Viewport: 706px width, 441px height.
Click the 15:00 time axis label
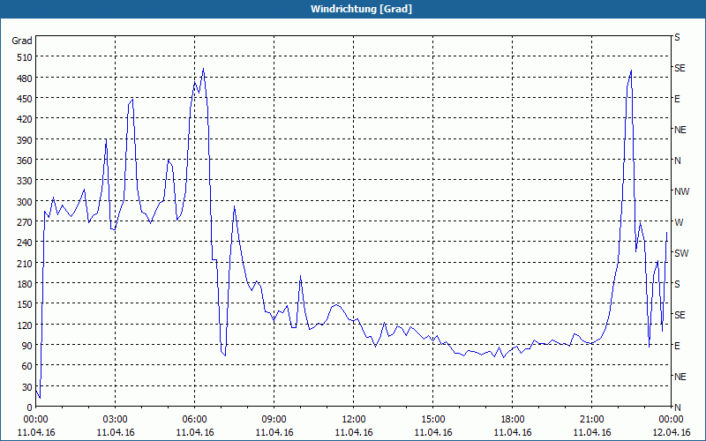click(432, 420)
